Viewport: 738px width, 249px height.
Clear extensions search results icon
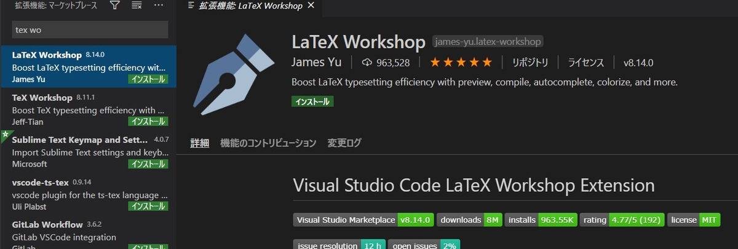pos(137,6)
